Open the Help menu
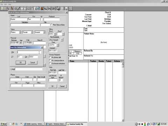Viewport: 168px width, 126px height. 10,5
